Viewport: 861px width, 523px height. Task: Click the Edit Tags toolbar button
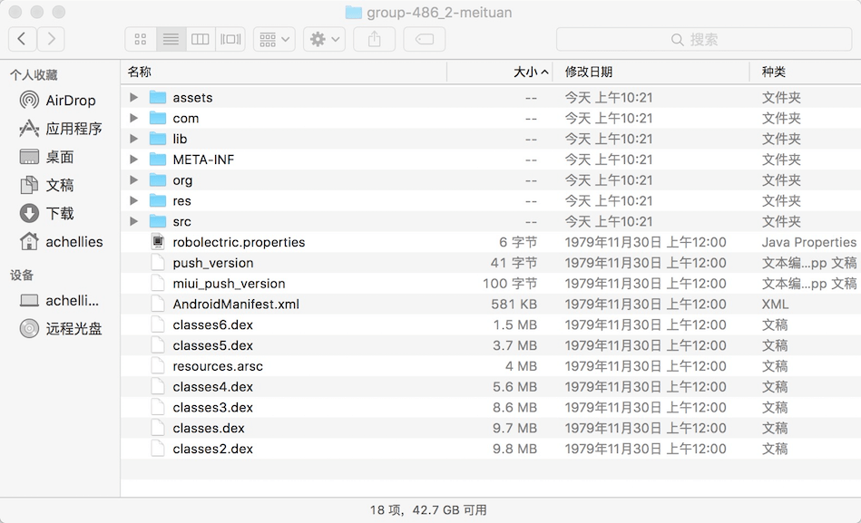click(425, 39)
